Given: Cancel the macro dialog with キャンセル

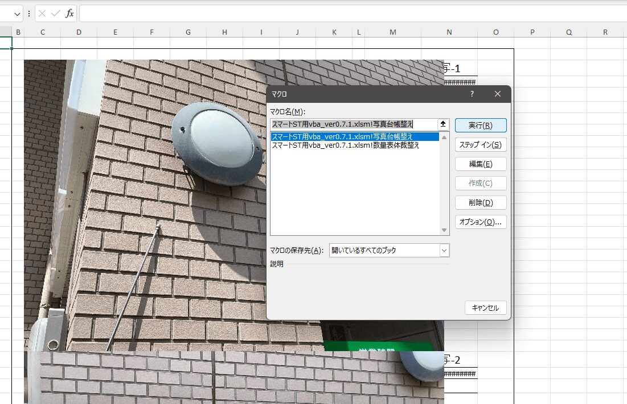Looking at the screenshot, I should click(x=485, y=308).
